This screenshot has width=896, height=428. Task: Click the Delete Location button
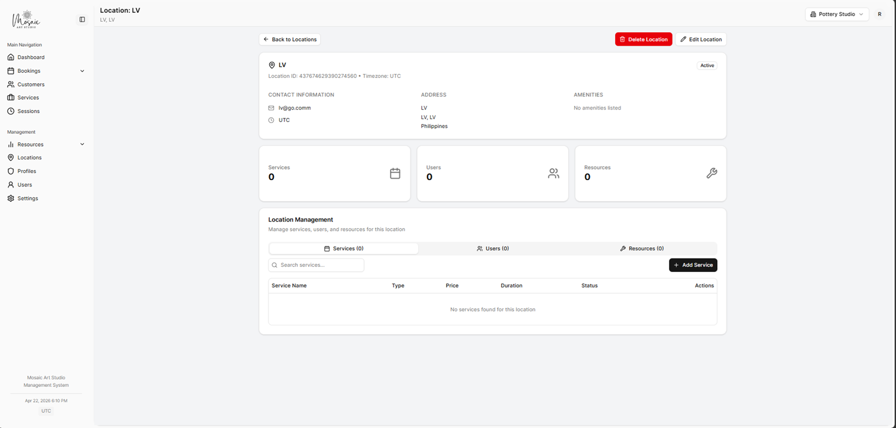pyautogui.click(x=643, y=39)
